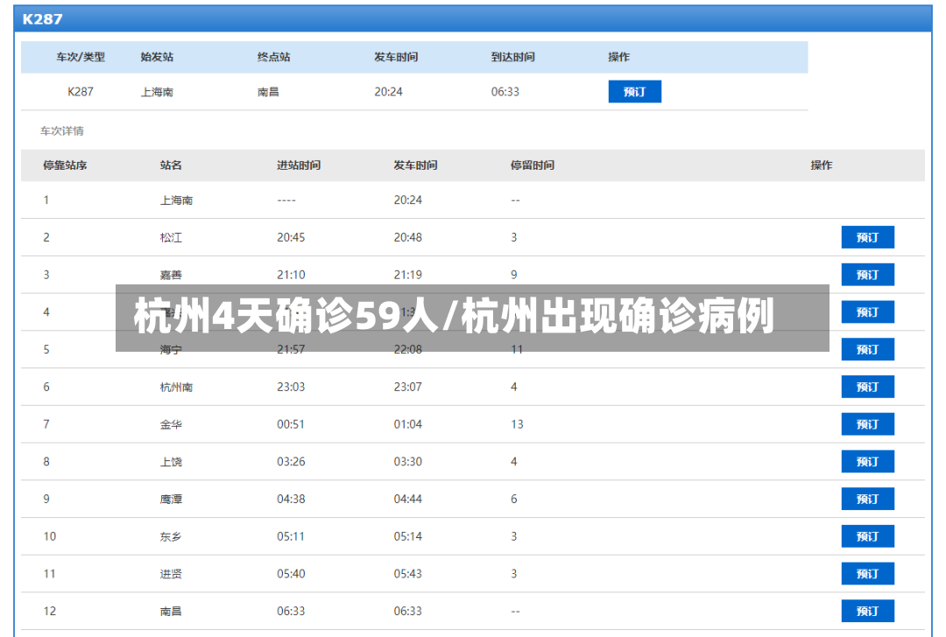Click the K287 panel title

(42, 19)
